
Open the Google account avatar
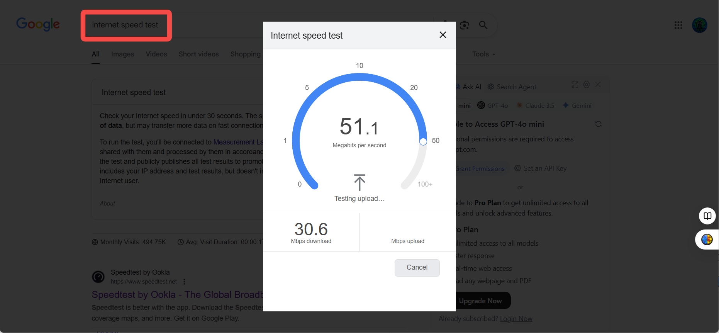point(699,25)
